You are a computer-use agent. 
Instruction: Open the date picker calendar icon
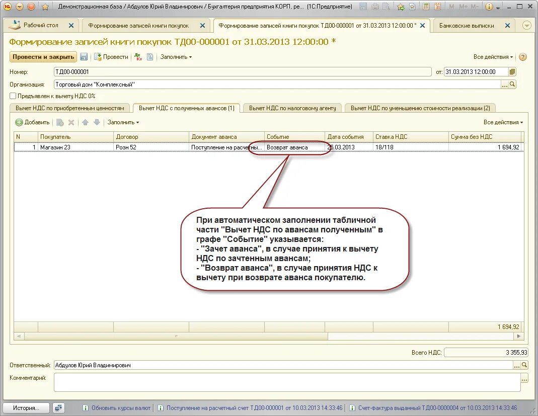[x=512, y=71]
